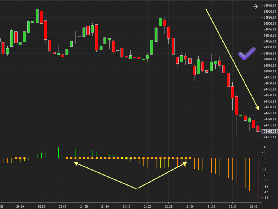Click the scroll-to-latest arrow icon
This screenshot has width=278, height=209.
click(x=255, y=7)
